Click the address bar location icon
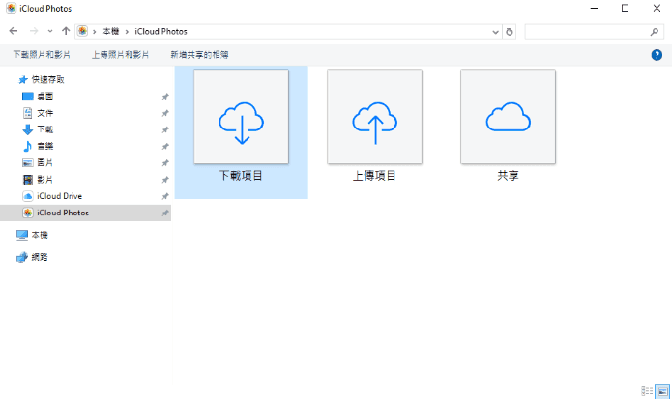672x399 pixels. click(83, 31)
